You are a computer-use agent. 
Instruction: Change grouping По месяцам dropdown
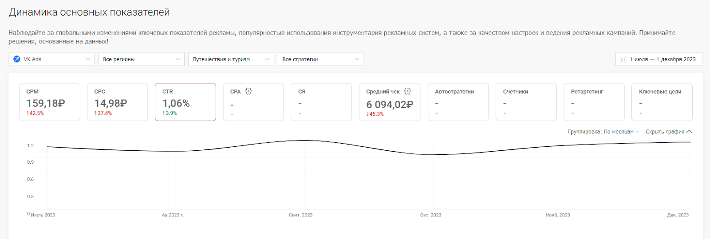click(x=621, y=132)
